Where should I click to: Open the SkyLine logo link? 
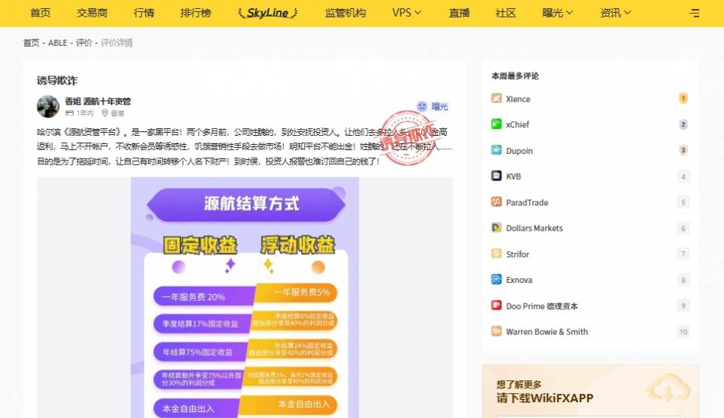(268, 13)
